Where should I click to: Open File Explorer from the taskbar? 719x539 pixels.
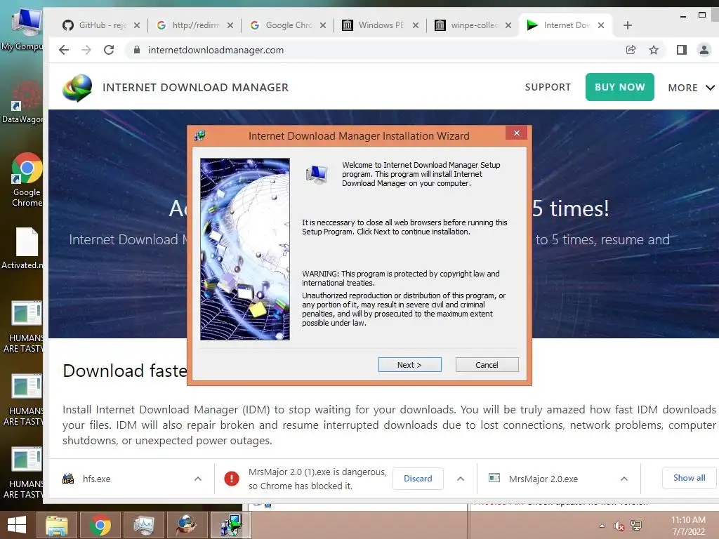point(57,525)
